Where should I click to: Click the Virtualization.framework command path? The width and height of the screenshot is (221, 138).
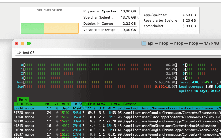point(172,108)
